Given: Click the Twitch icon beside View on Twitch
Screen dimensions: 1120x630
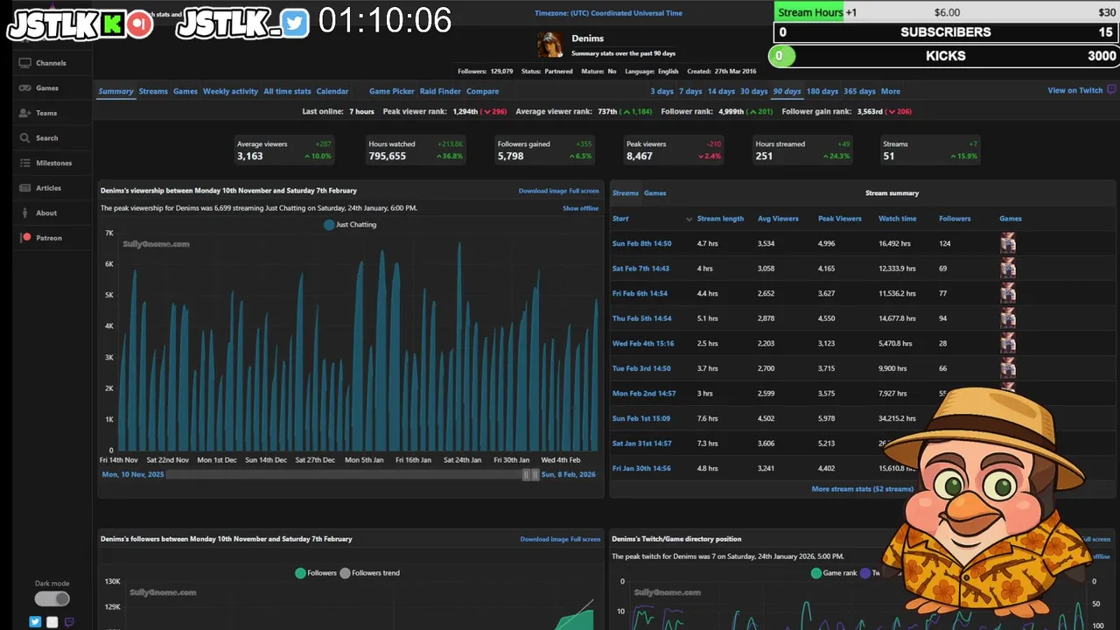Looking at the screenshot, I should tap(1111, 90).
